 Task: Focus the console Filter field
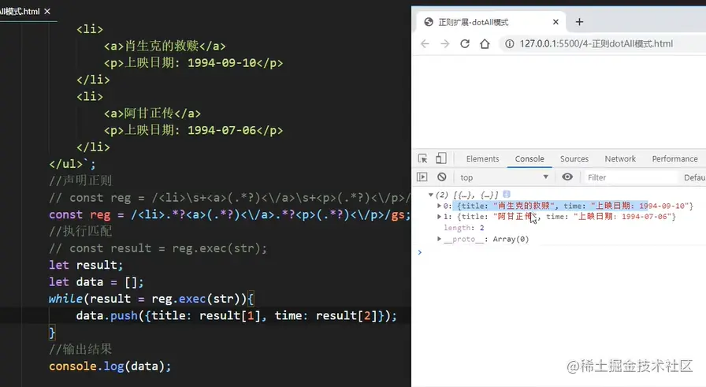coord(630,177)
